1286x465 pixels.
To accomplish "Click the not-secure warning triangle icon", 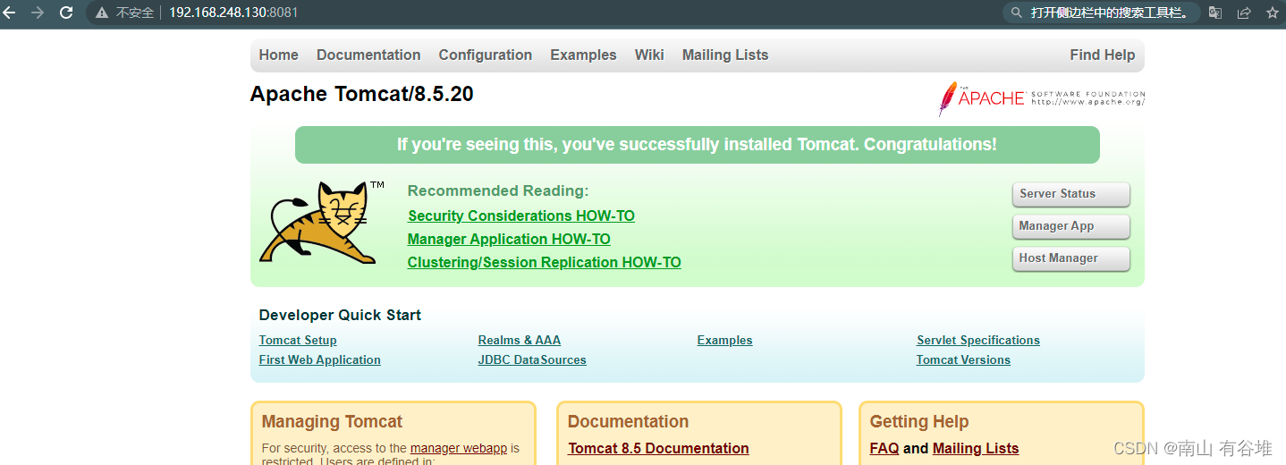I will tap(102, 13).
